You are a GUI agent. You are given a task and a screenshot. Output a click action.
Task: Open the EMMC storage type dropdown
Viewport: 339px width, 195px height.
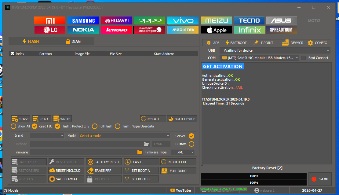(161, 144)
